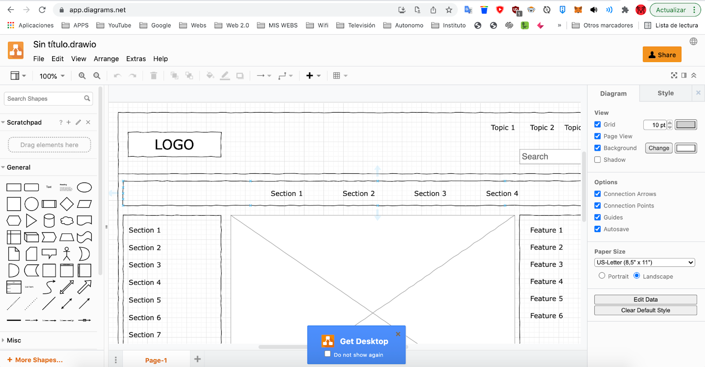Select the Portrait orientation option
The image size is (705, 367).
602,276
